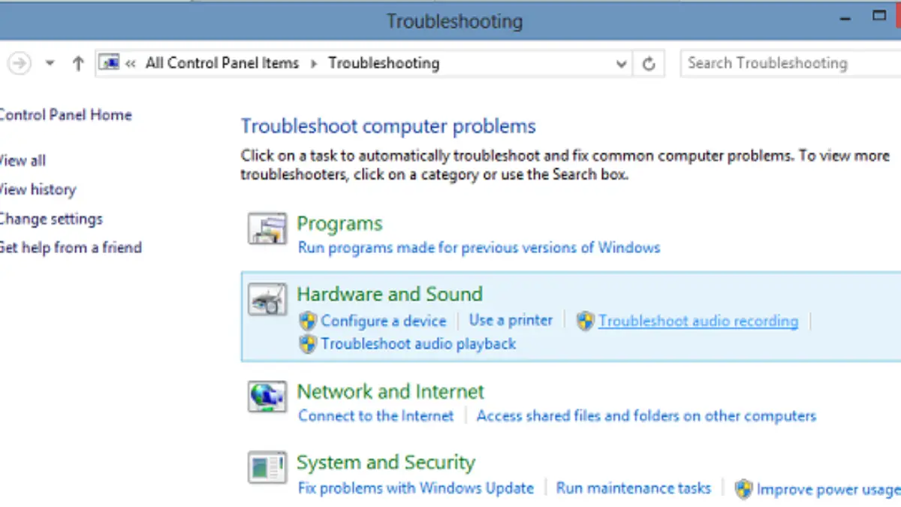
Task: Go up one level with the Up arrow
Action: pos(78,64)
